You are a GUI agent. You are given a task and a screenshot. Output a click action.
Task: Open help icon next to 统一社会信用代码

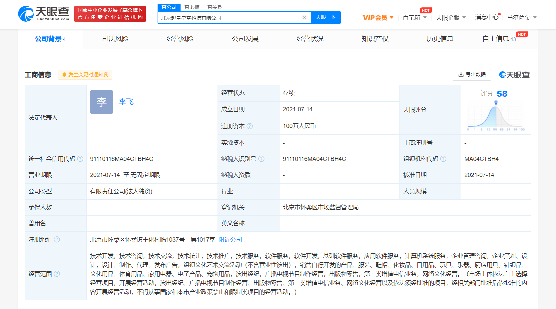click(80, 159)
